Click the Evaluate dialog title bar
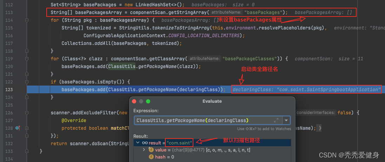This screenshot has height=162, width=385. coord(212,101)
